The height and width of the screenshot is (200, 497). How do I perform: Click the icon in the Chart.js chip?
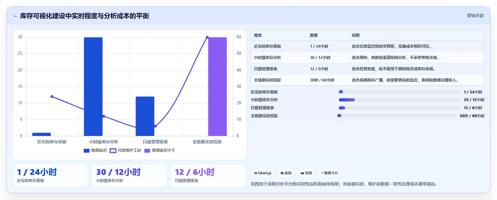[255, 173]
